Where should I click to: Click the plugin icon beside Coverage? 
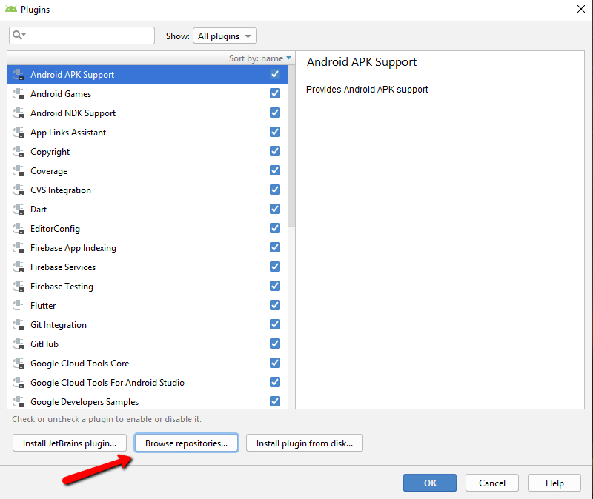(x=18, y=171)
